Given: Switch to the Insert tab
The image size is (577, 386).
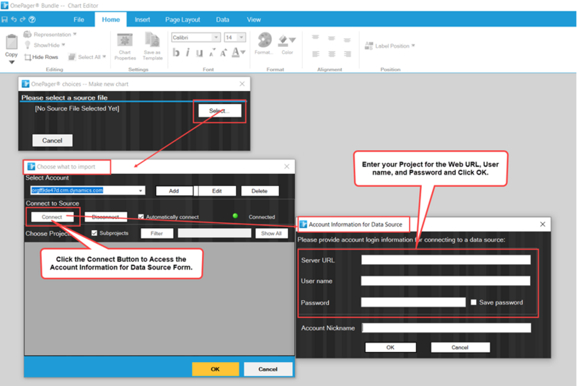Looking at the screenshot, I should coord(142,19).
